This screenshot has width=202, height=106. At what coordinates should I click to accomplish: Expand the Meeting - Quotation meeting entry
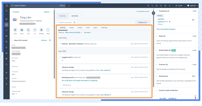[60, 44]
